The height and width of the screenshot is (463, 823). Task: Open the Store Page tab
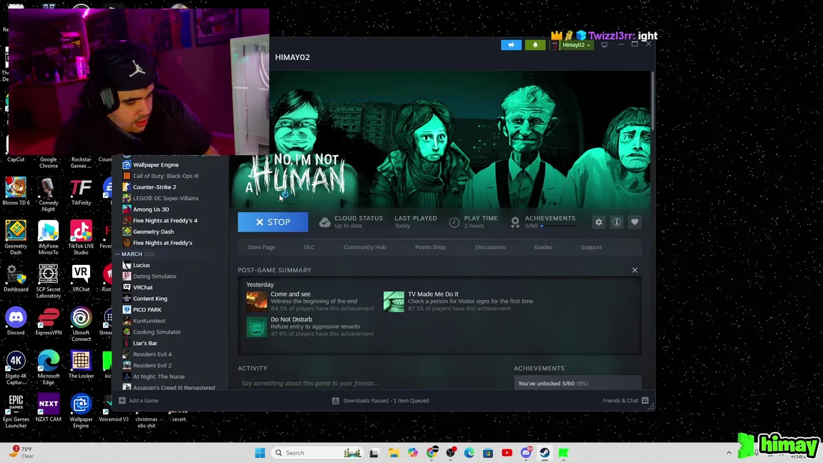[x=261, y=247]
